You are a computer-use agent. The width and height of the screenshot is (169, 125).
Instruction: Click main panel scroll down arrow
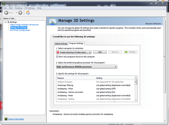pyautogui.click(x=165, y=121)
